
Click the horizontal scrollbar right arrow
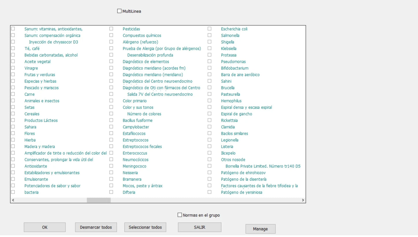coord(303,200)
